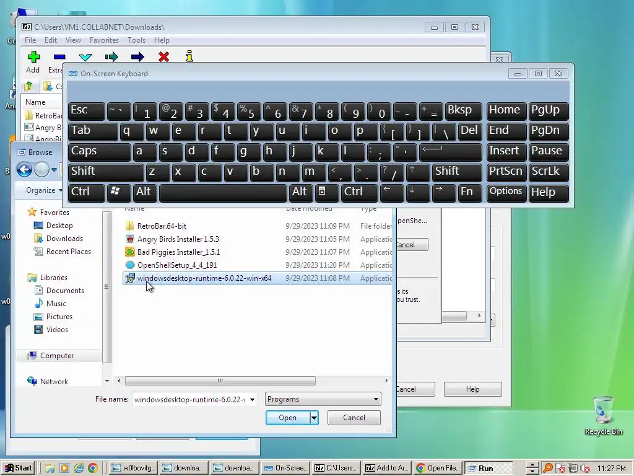Click the horizontal scrollbar in file list
This screenshot has width=634, height=476.
(x=220, y=381)
